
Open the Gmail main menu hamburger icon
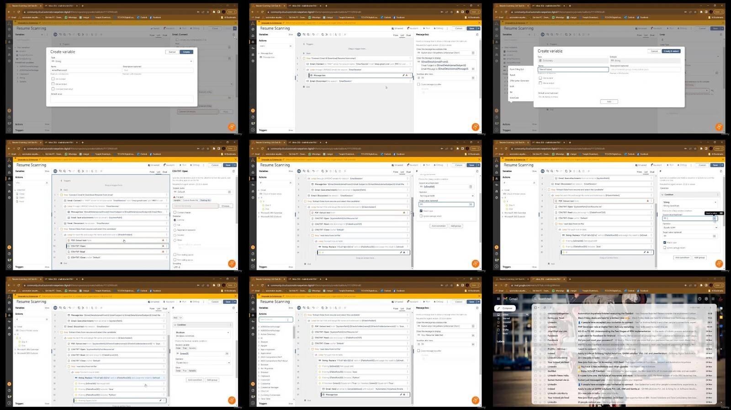tap(498, 299)
